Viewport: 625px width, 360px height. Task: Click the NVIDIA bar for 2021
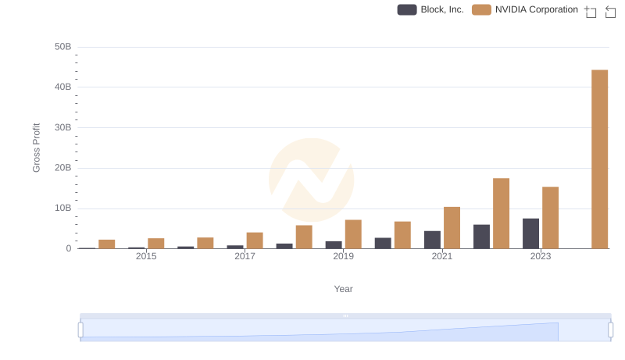452,228
